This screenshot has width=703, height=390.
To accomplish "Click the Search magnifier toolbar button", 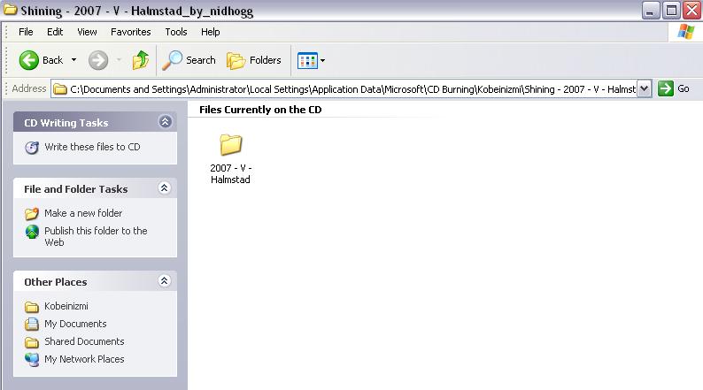I will coord(189,60).
